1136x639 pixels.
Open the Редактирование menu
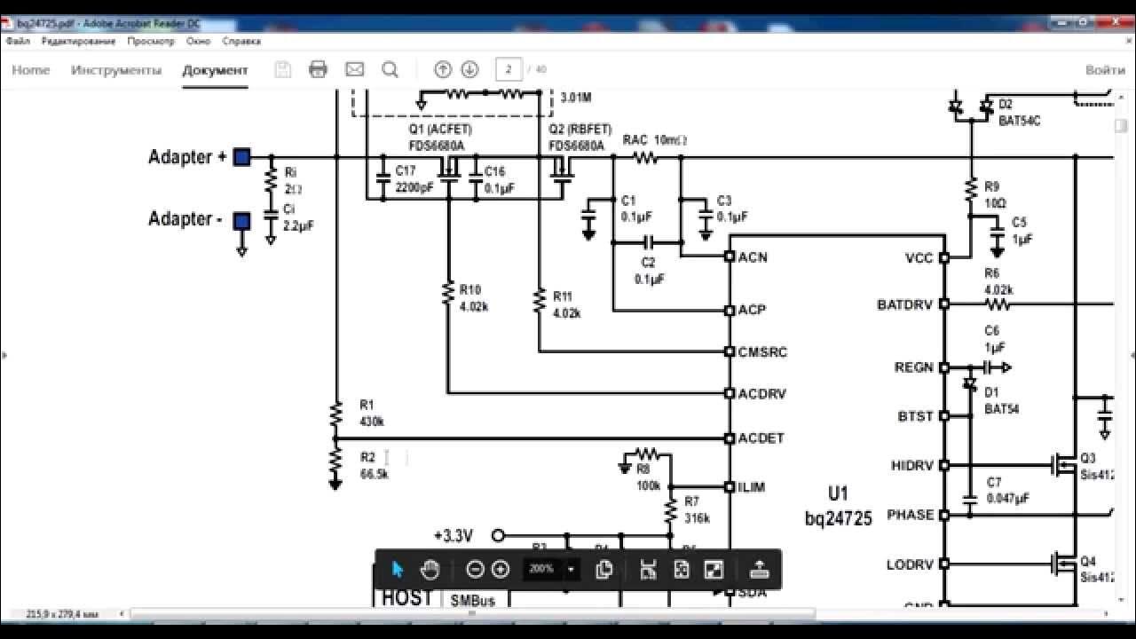point(78,41)
